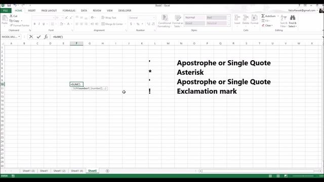Click the Accounting dollar format icon
The image size is (324, 182).
coord(131,24)
